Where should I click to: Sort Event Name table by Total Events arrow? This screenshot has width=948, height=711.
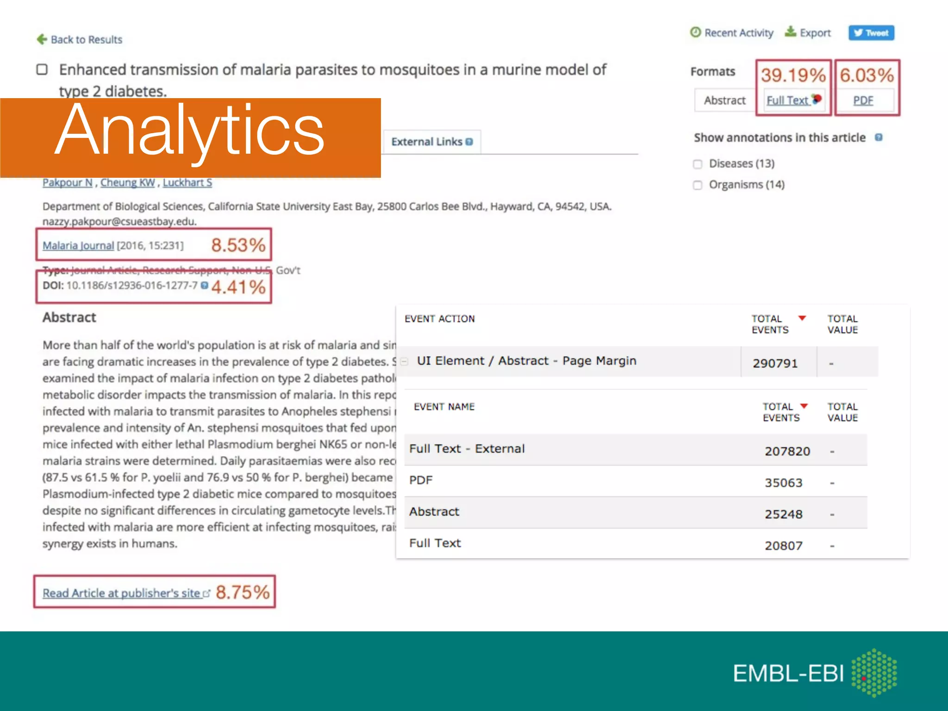pyautogui.click(x=804, y=406)
